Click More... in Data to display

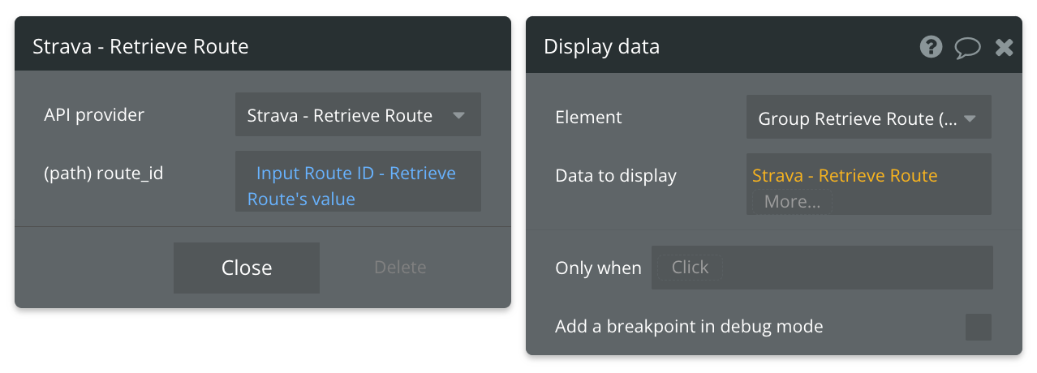pyautogui.click(x=792, y=202)
